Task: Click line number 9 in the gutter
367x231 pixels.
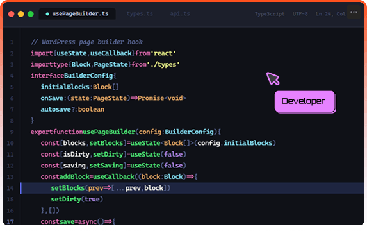Action: 12,132
